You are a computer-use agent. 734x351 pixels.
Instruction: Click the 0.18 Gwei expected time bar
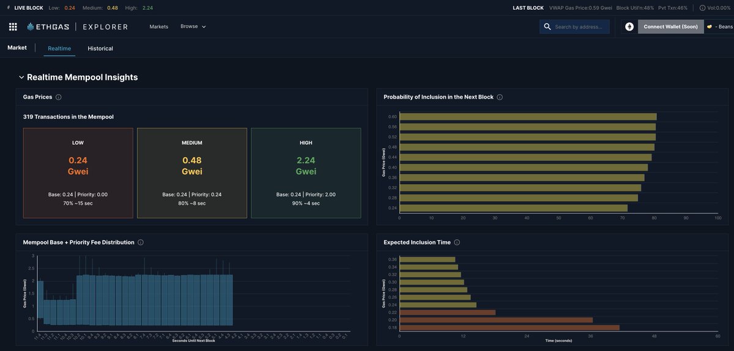pos(510,328)
